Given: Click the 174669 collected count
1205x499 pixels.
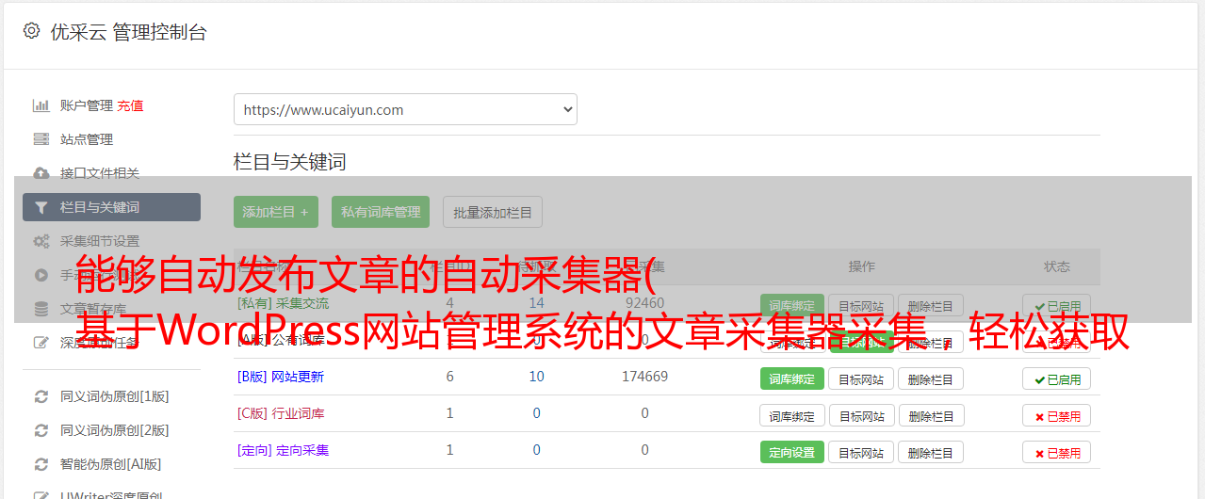Looking at the screenshot, I should click(x=644, y=377).
